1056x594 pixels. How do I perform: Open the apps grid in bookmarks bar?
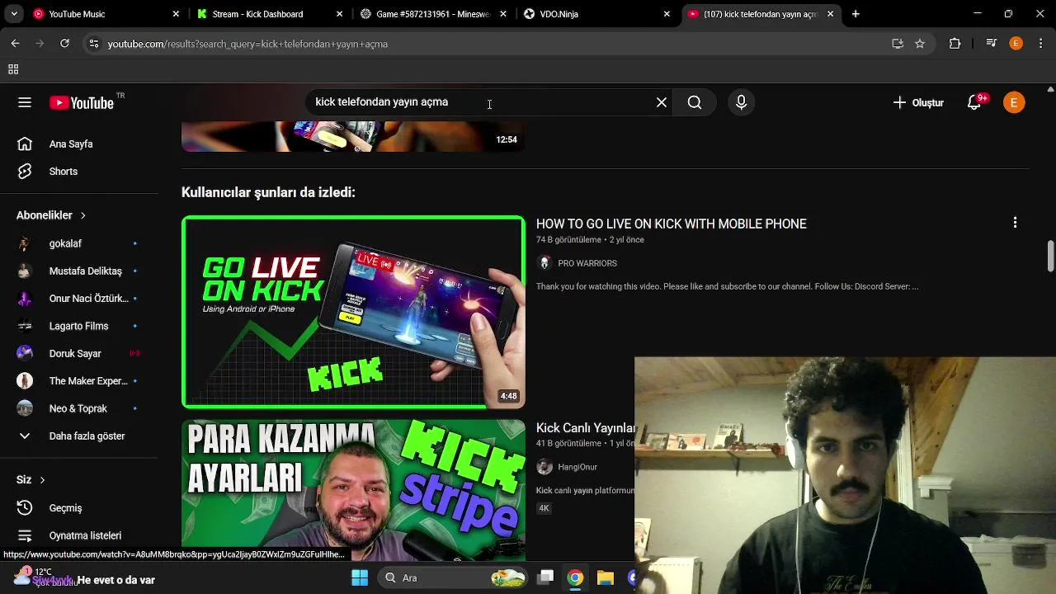tap(13, 70)
